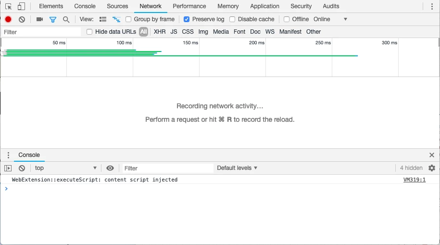
Task: Filter requests by Font type
Action: pos(239,32)
